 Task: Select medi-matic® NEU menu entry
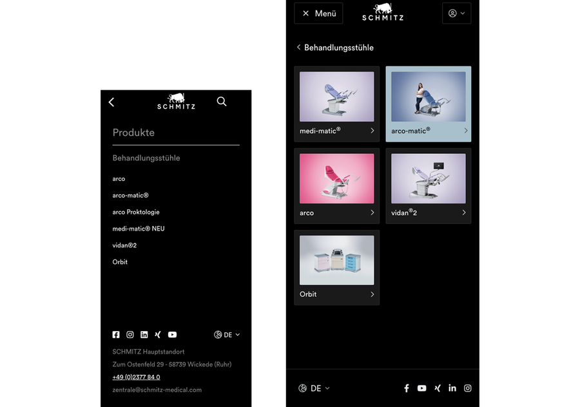click(x=139, y=229)
